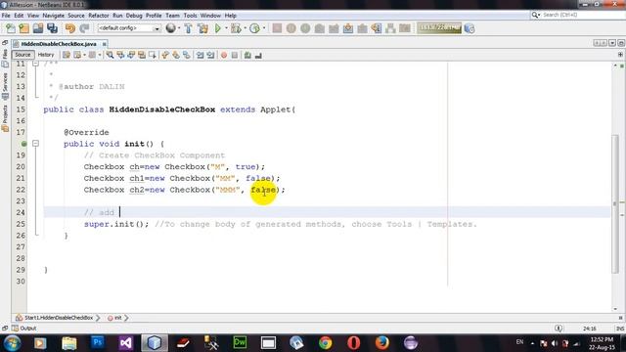626x352 pixels.
Task: Click the Uncomment icon in editor toolbar
Action: coord(258,55)
